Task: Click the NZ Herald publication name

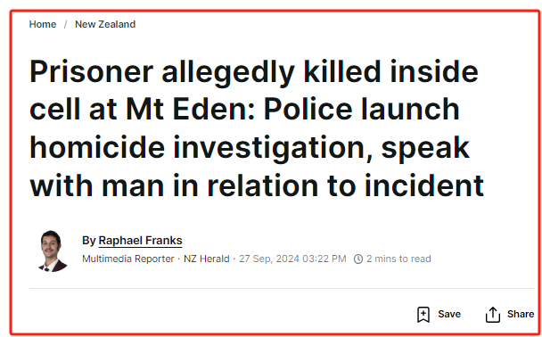Action: (206, 259)
